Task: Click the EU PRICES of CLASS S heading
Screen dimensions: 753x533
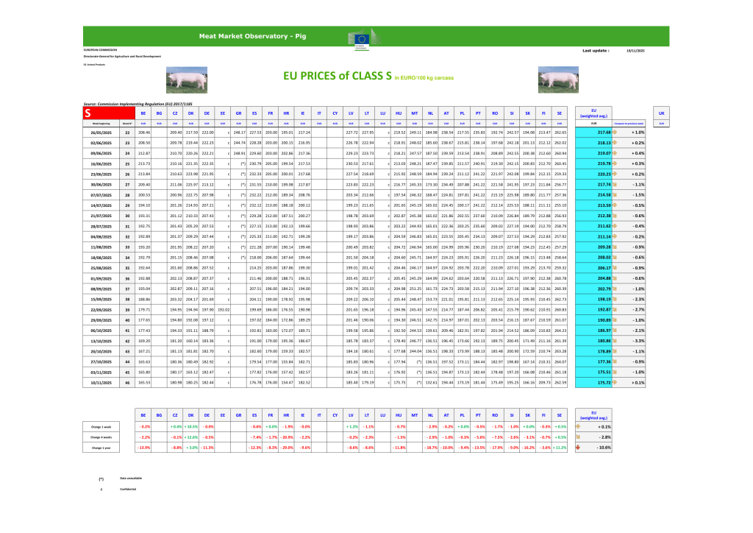Action: click(x=337, y=76)
